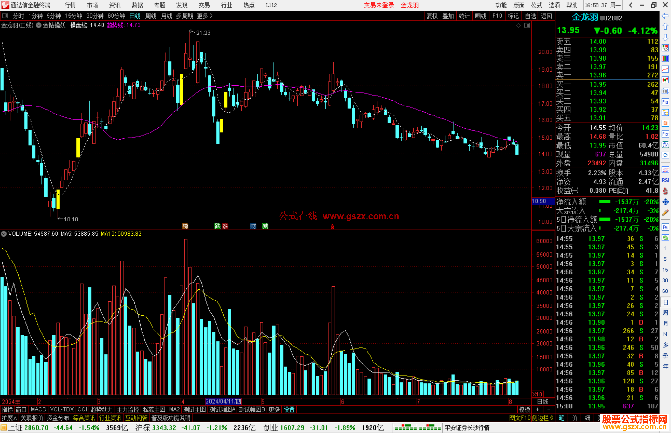This screenshot has width=671, height=433.
Task: Click the f(x) formula icon in the sidebar
Action: click(x=665, y=145)
